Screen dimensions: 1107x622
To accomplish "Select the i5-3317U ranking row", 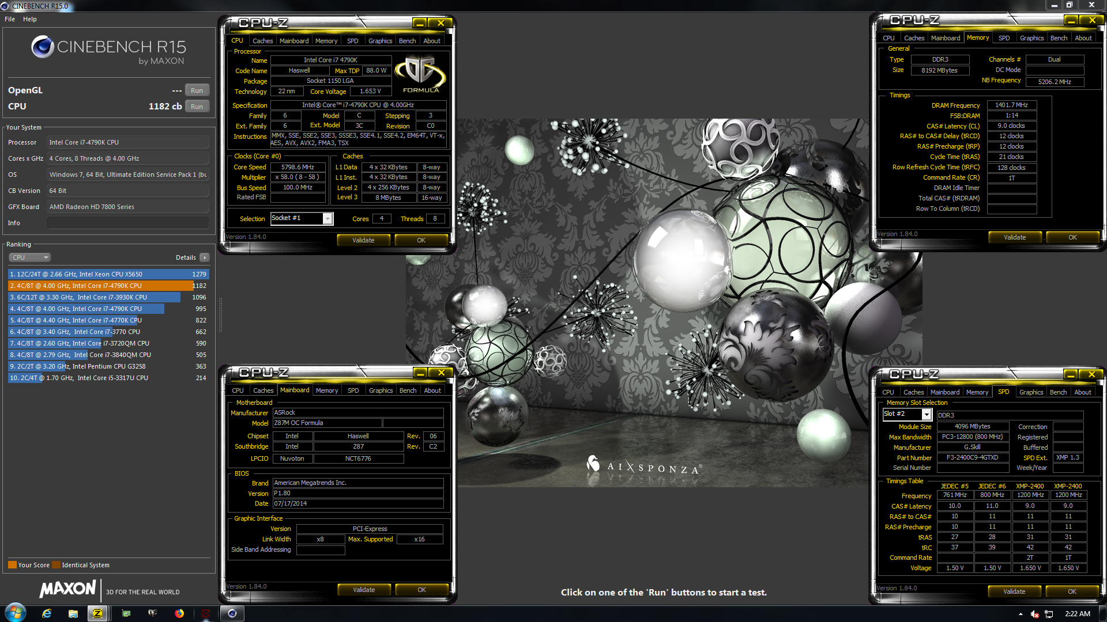I will [x=108, y=378].
